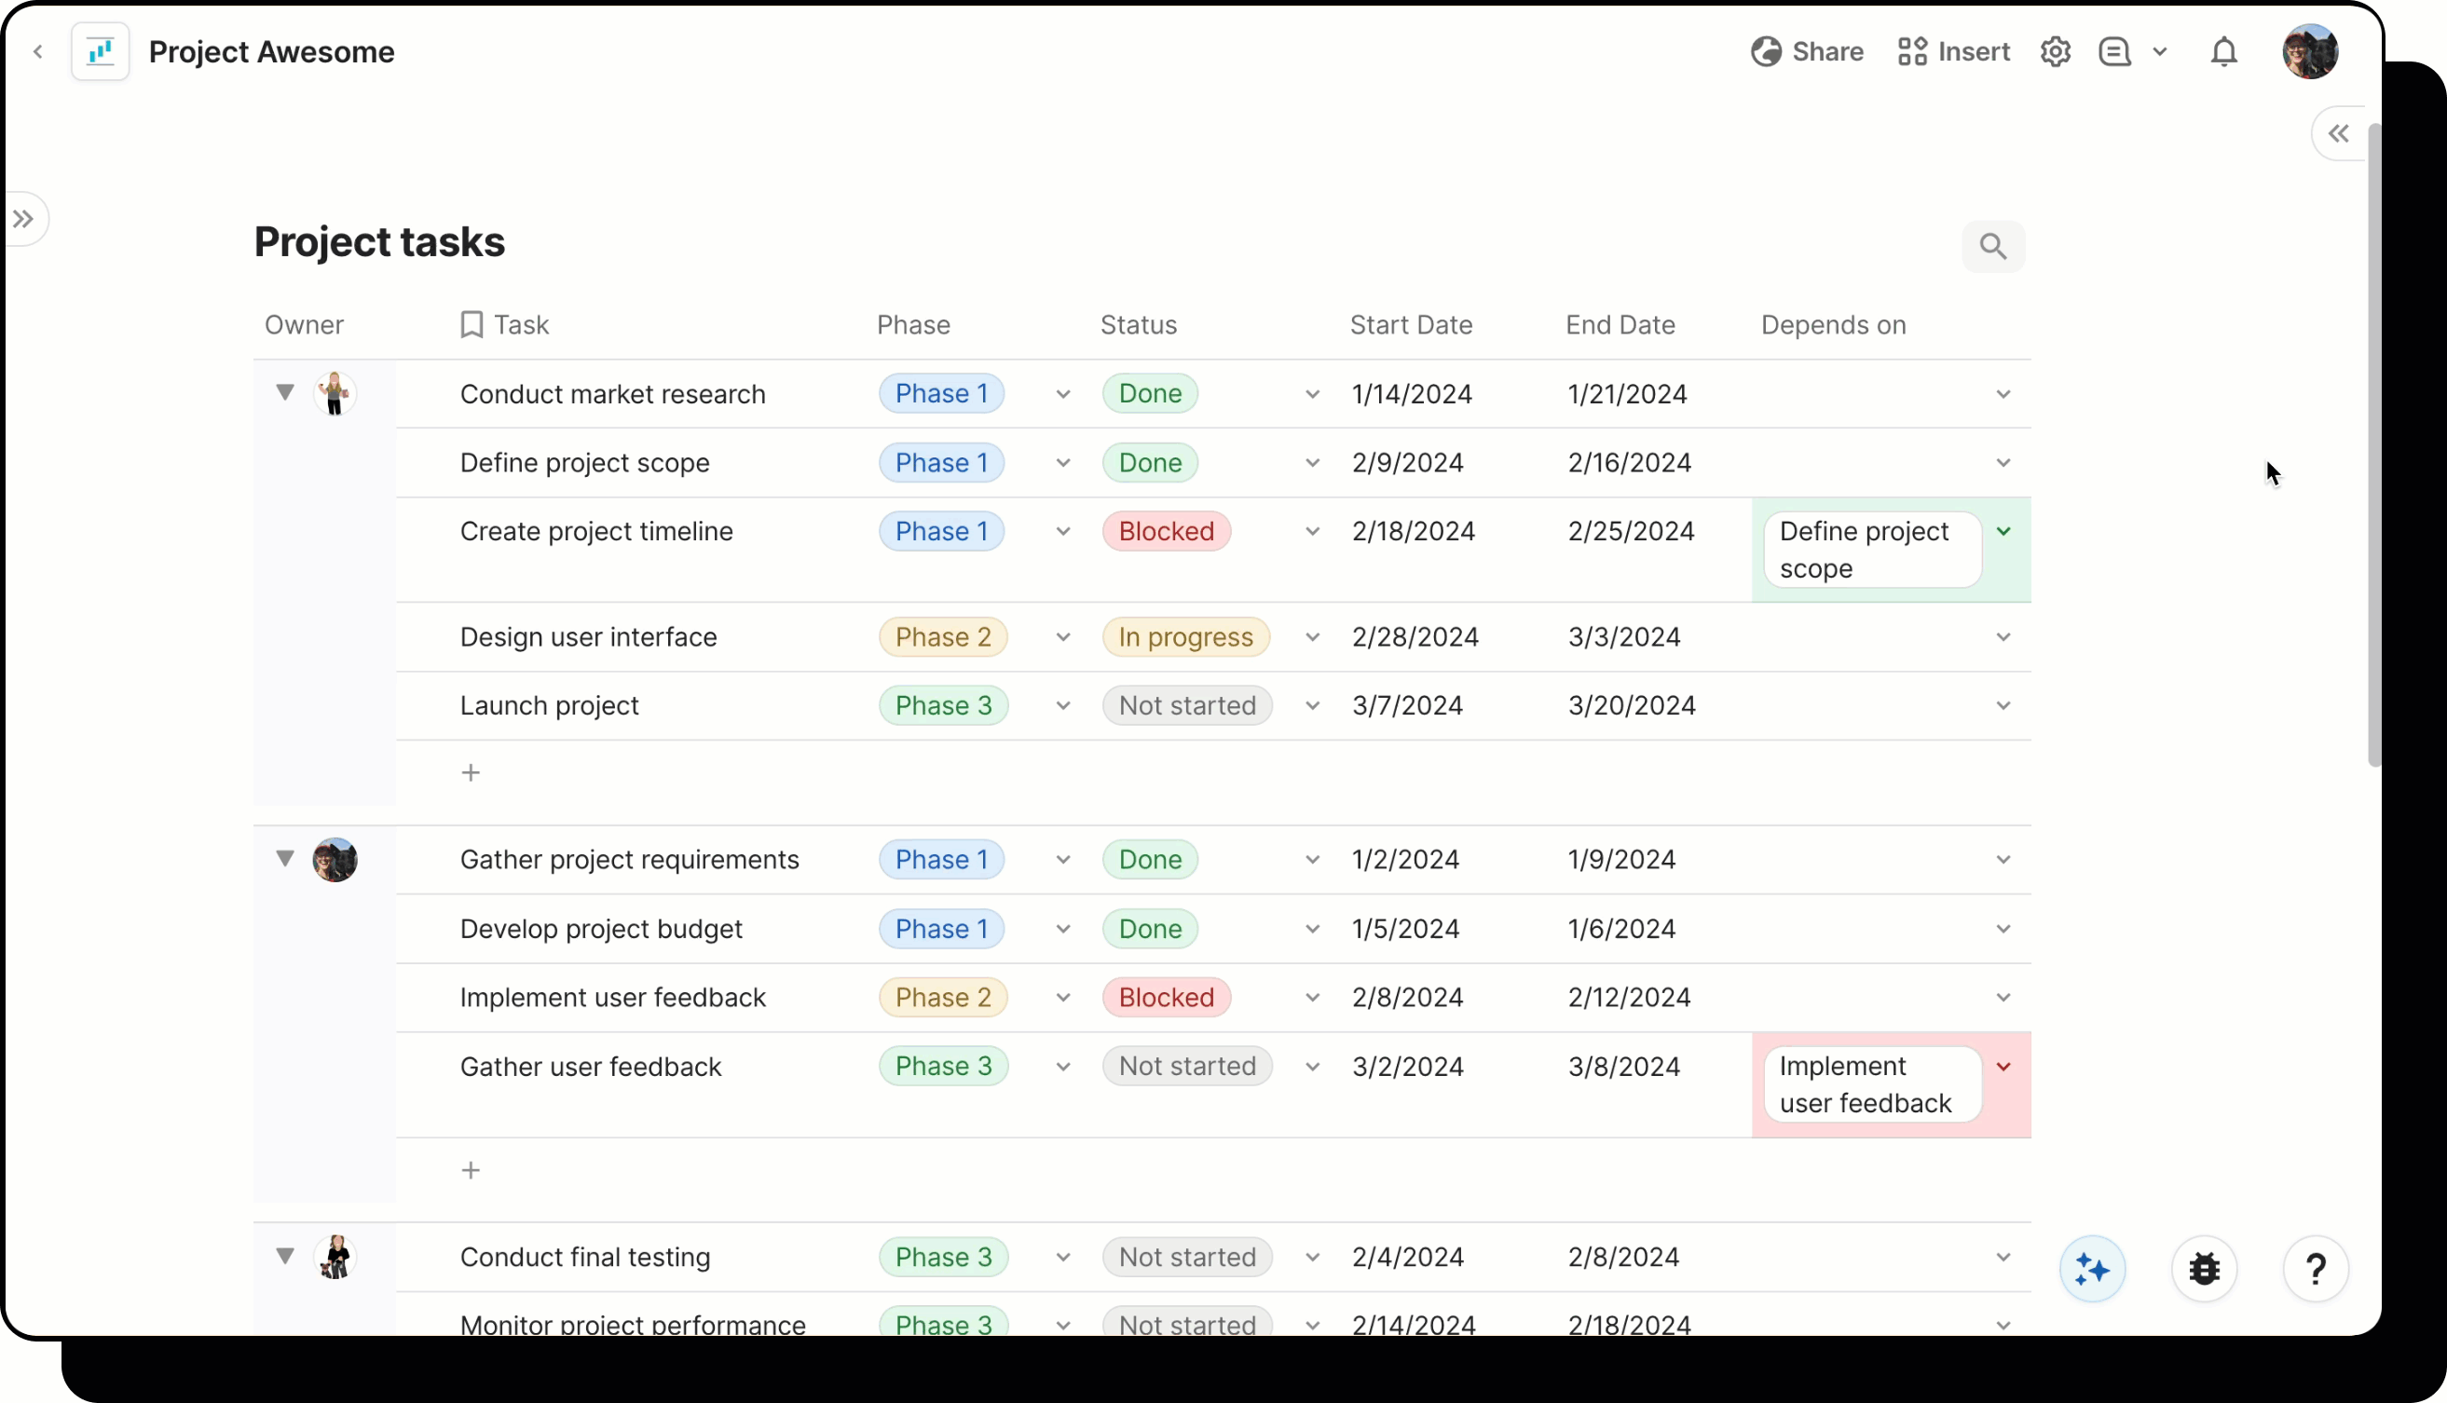The image size is (2447, 1403).
Task: Navigate back with the left arrow icon
Action: coord(38,51)
